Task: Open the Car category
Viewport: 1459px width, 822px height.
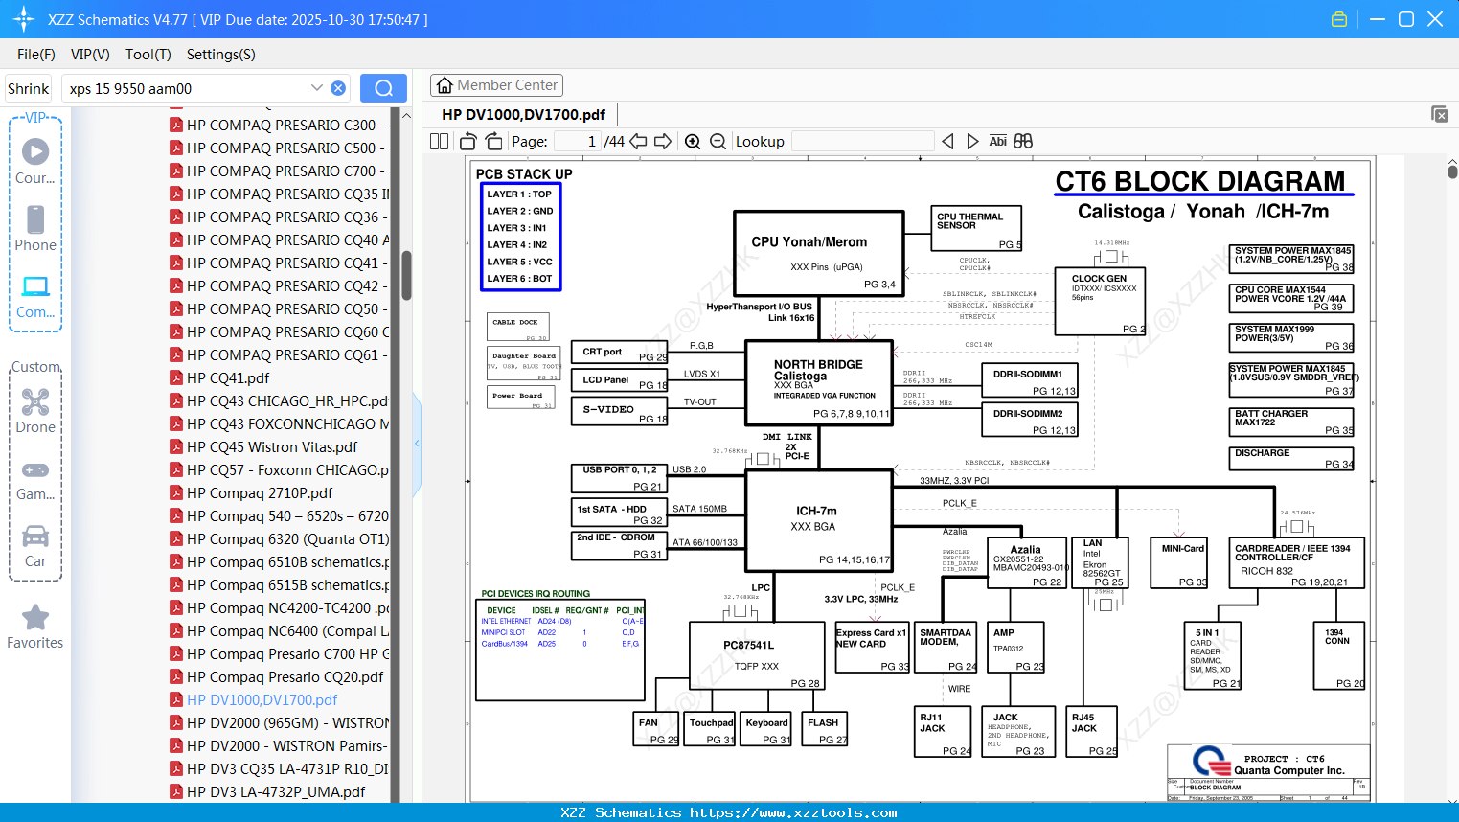Action: (35, 546)
